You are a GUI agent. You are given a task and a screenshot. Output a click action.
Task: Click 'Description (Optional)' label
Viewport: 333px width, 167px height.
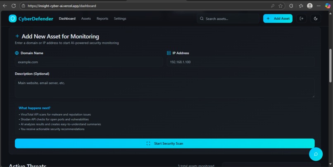click(32, 74)
